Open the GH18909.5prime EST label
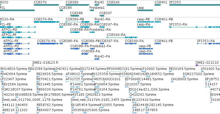Image resolution: width=220 pixels, height=114 pixels. point(185,79)
